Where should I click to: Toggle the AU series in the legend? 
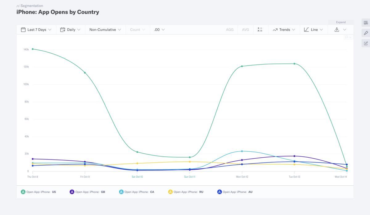(235, 192)
